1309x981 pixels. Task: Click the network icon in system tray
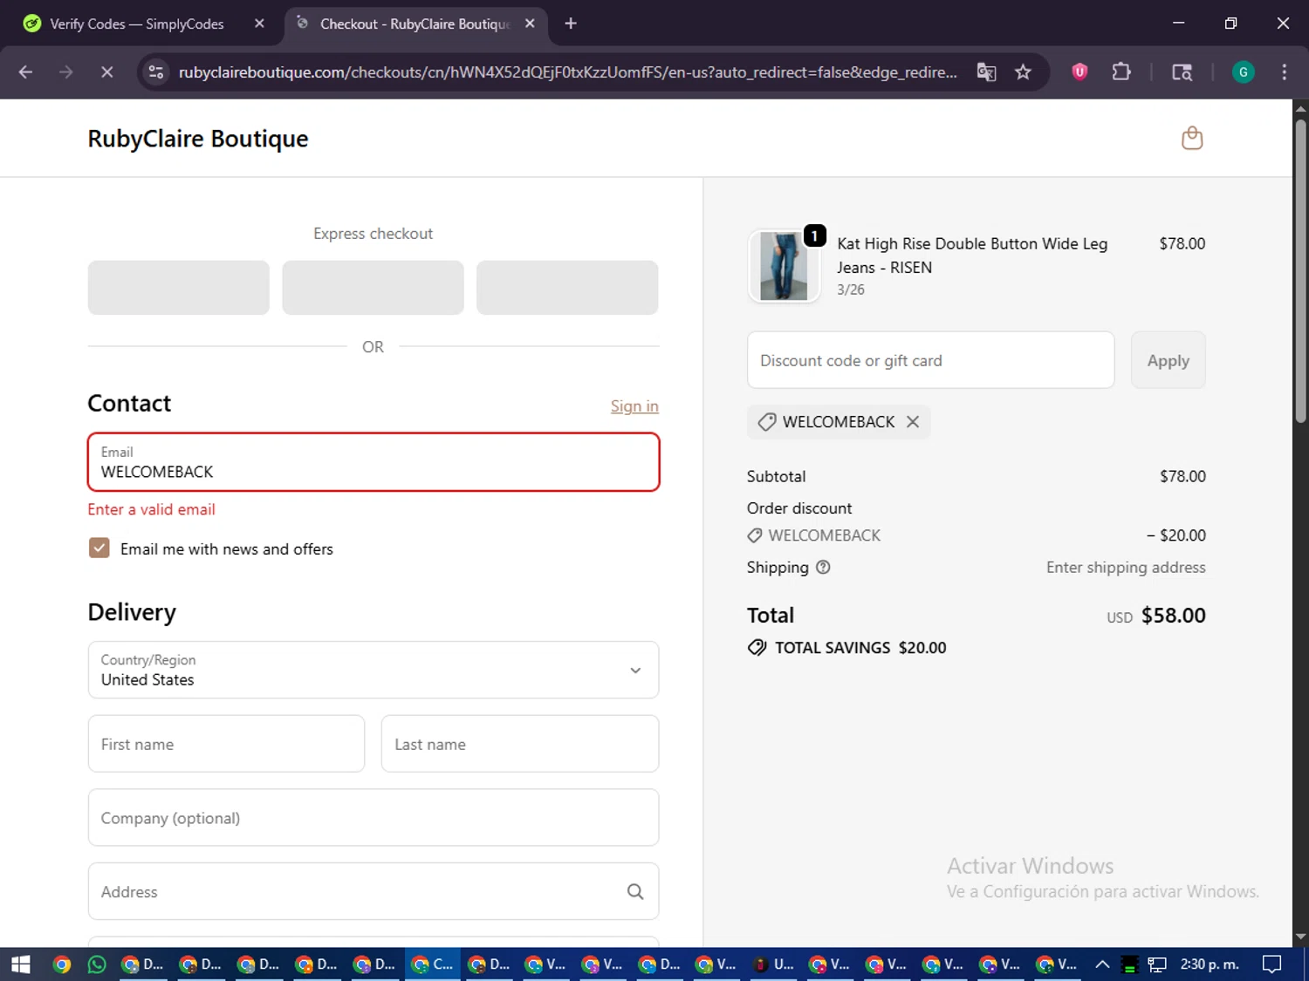[x=1157, y=964]
